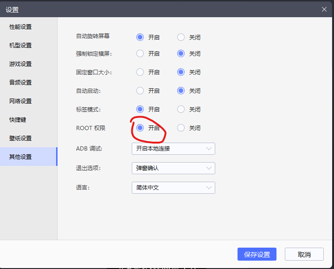Turn on 固定窗口大小 option
334x269 pixels.
pyautogui.click(x=140, y=72)
